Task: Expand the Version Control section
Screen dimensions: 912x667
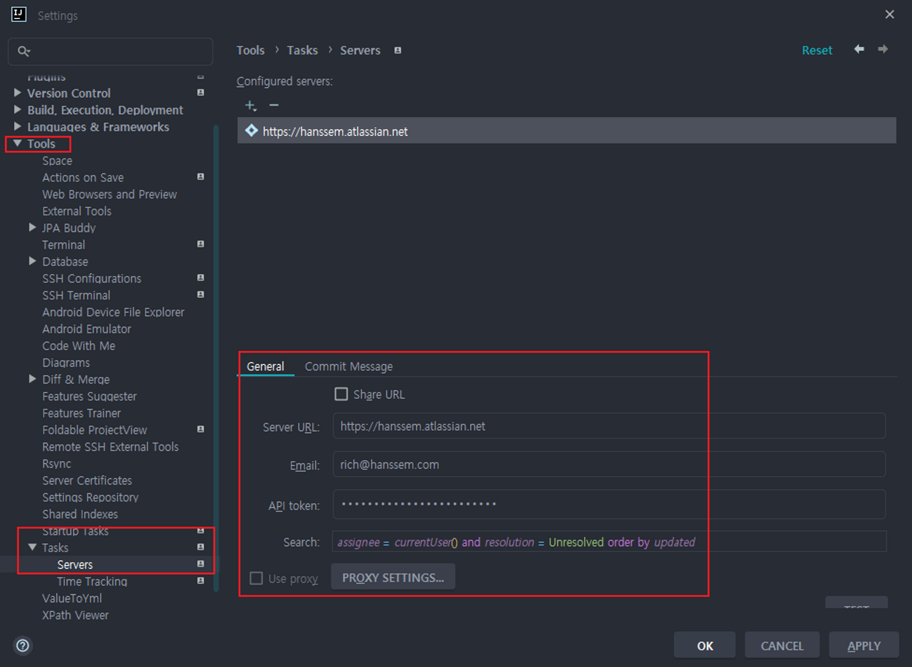Action: click(18, 93)
